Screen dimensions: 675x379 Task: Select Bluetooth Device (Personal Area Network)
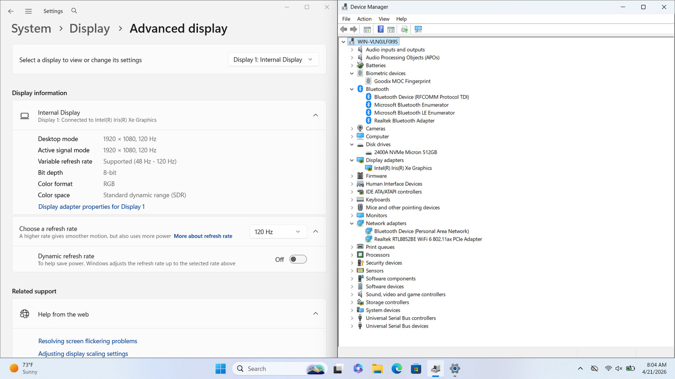[x=421, y=231]
